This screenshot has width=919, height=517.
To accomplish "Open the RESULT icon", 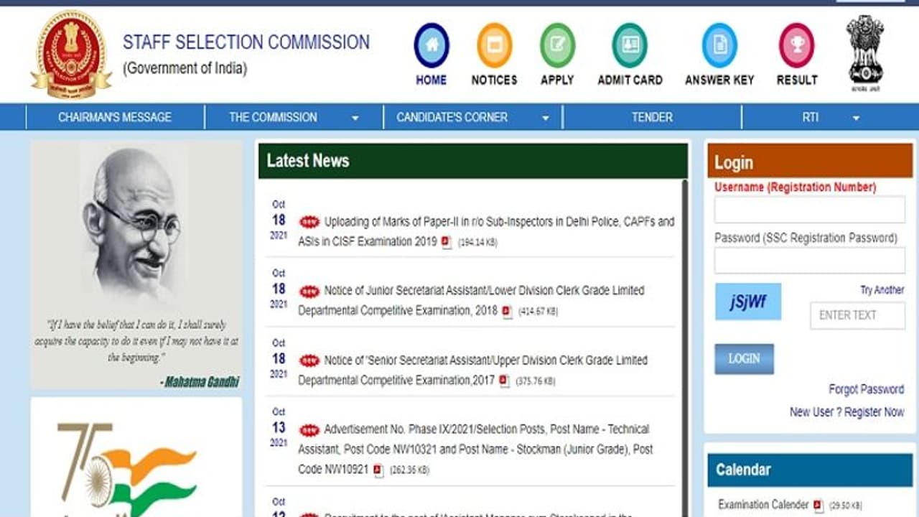I will pyautogui.click(x=796, y=45).
